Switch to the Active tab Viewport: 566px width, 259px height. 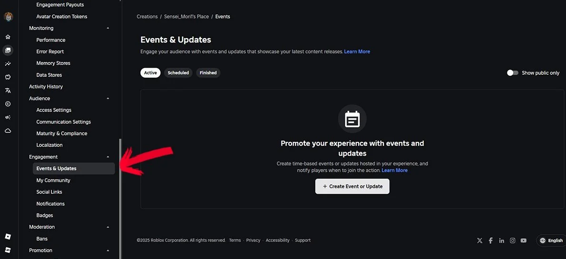click(150, 73)
